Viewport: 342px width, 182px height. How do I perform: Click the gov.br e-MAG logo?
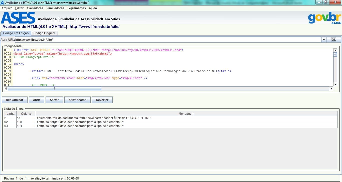324,18
